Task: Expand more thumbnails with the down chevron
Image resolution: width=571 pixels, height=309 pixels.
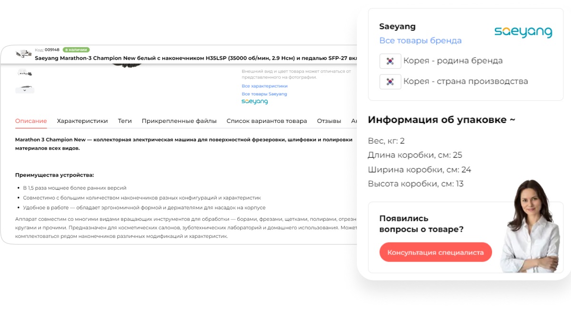Action: (24, 89)
